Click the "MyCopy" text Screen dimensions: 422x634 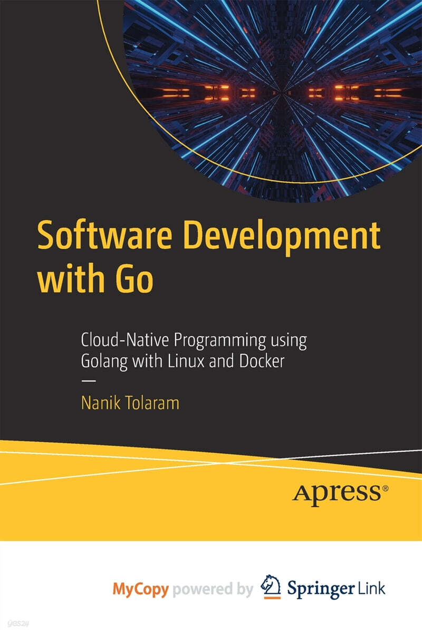click(x=141, y=589)
